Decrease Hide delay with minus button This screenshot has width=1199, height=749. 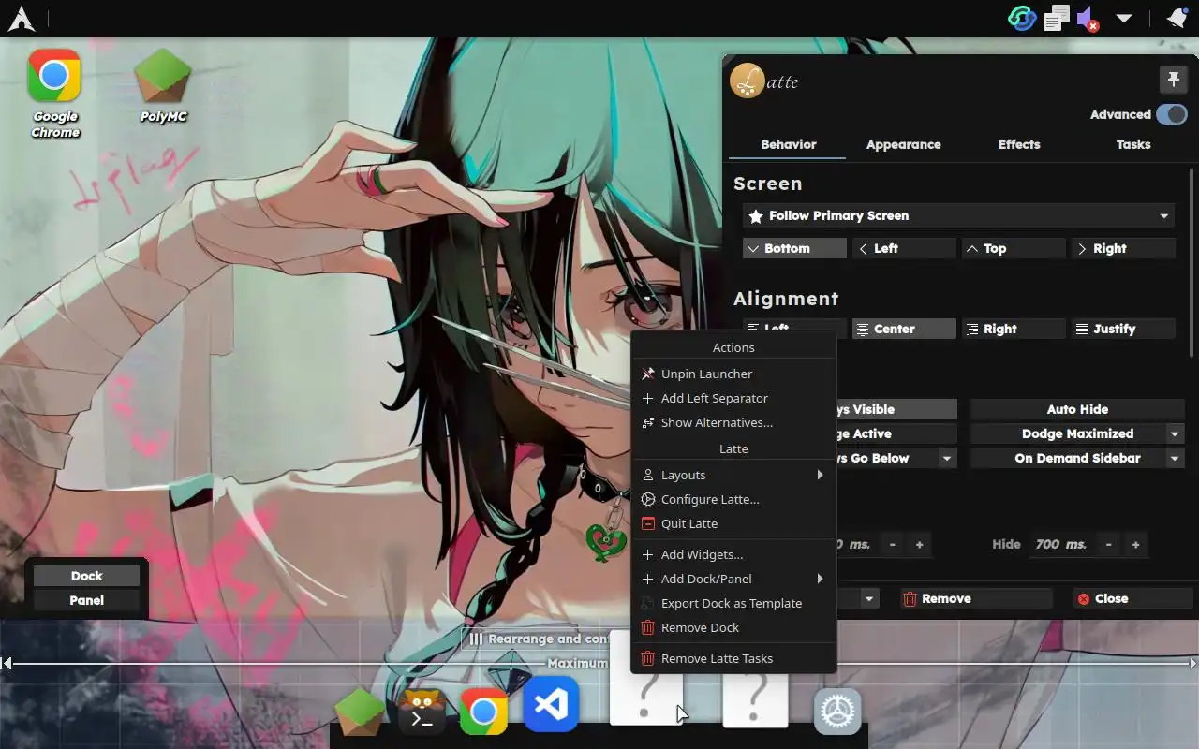point(1109,544)
